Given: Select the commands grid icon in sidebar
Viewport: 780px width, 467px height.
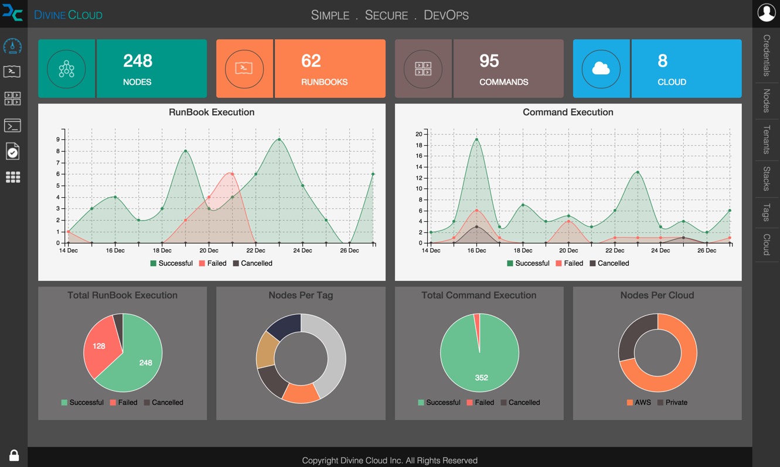Looking at the screenshot, I should coord(13,98).
